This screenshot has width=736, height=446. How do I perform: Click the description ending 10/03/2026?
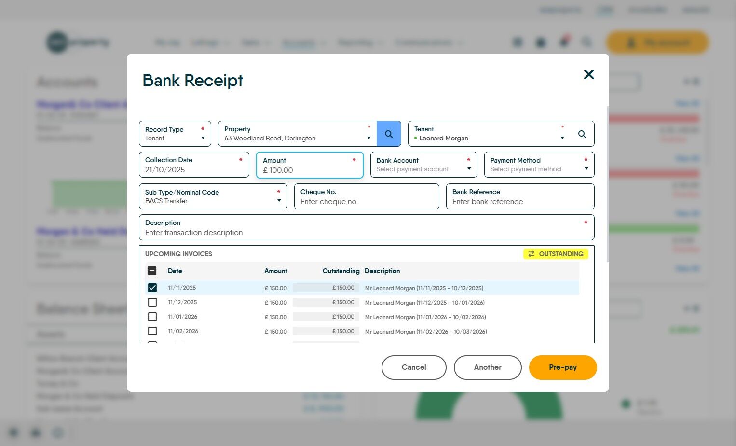[x=426, y=332]
